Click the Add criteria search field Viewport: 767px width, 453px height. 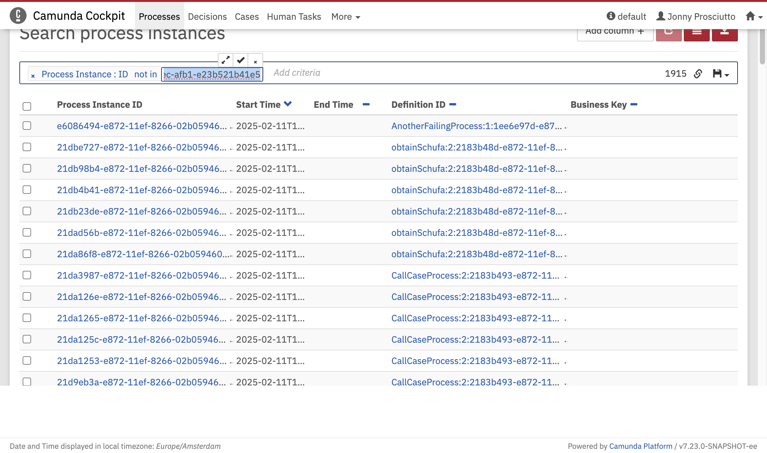click(297, 73)
